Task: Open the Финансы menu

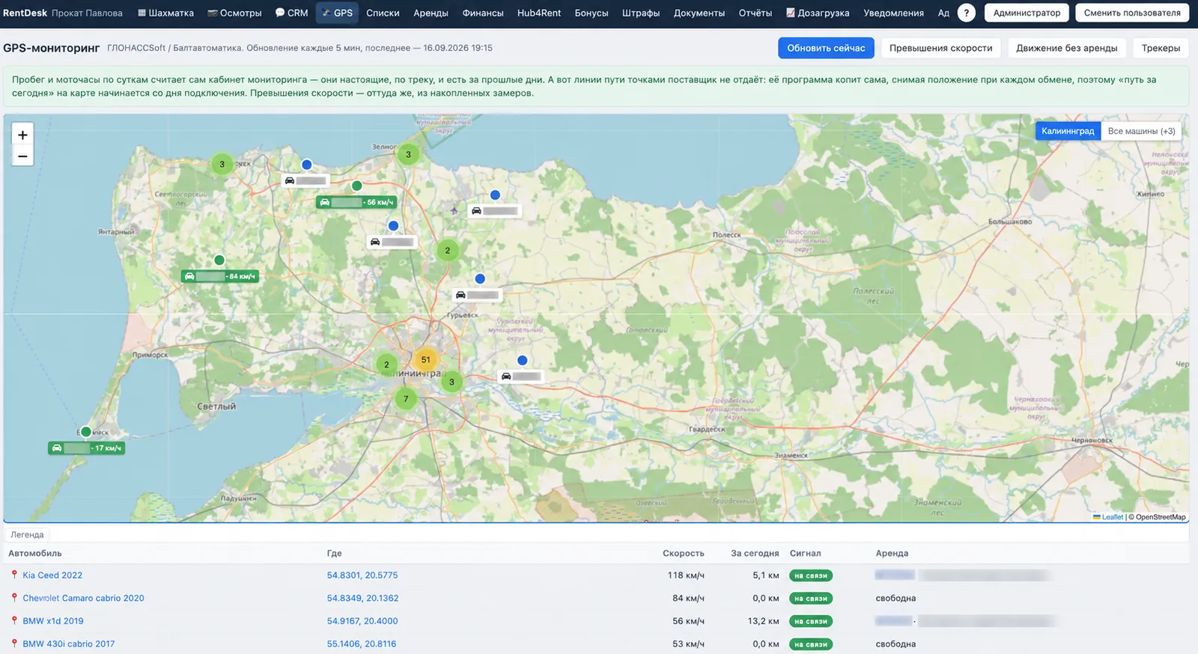Action: 483,13
